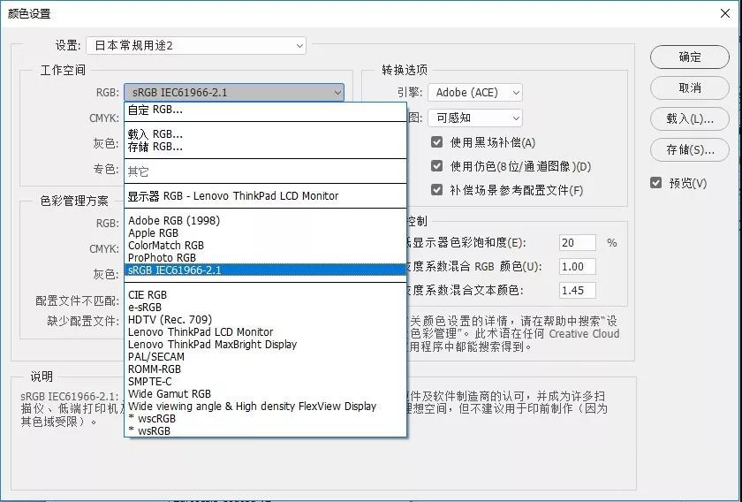Image resolution: width=742 pixels, height=502 pixels.
Task: Choose 载入 RGB... list entry
Action: [155, 134]
